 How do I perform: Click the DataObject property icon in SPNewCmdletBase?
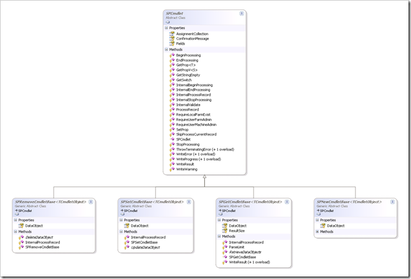click(323, 226)
